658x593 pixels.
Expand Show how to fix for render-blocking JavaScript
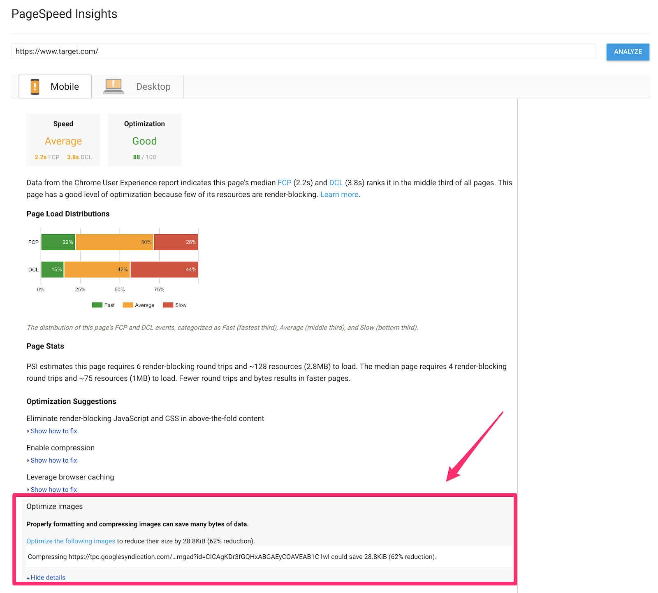[53, 431]
